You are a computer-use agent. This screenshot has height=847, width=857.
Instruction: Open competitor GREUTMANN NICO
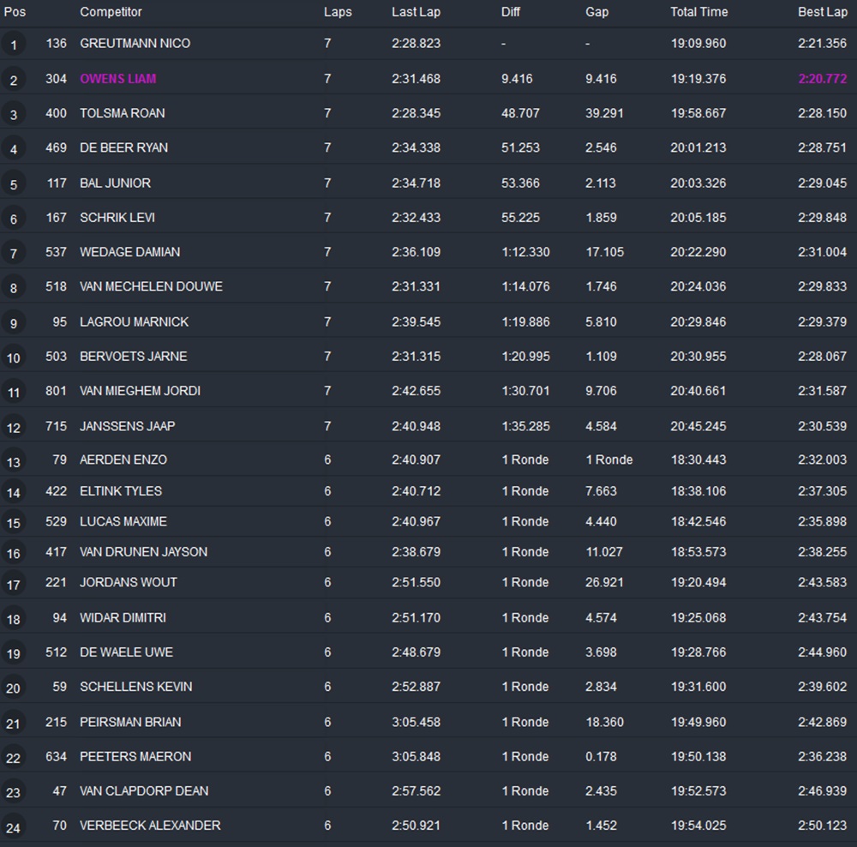click(x=135, y=43)
